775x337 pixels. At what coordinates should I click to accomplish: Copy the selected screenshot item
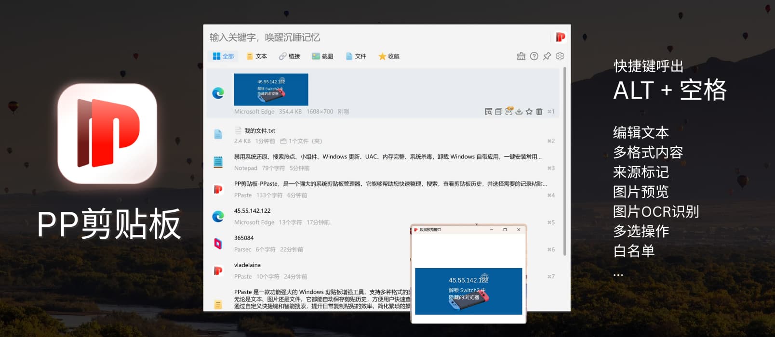pos(498,112)
